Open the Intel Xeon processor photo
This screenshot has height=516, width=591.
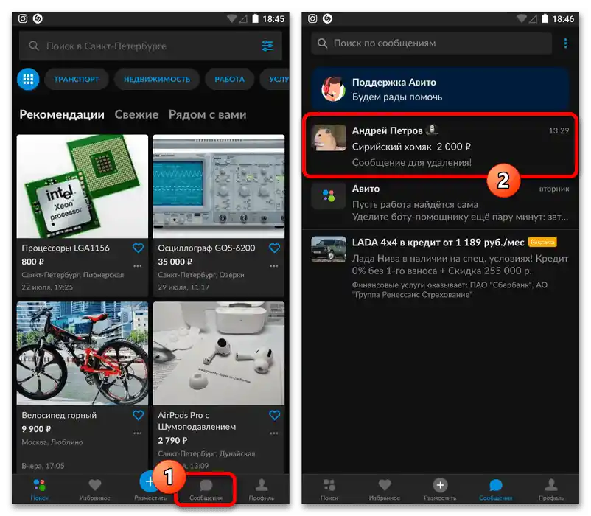point(83,186)
